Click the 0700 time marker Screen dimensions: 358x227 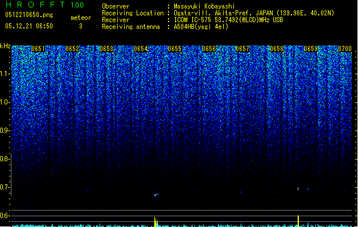(x=345, y=49)
